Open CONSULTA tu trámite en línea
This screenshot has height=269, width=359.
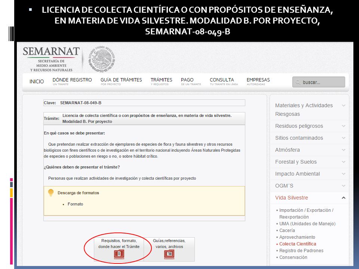[x=224, y=81]
